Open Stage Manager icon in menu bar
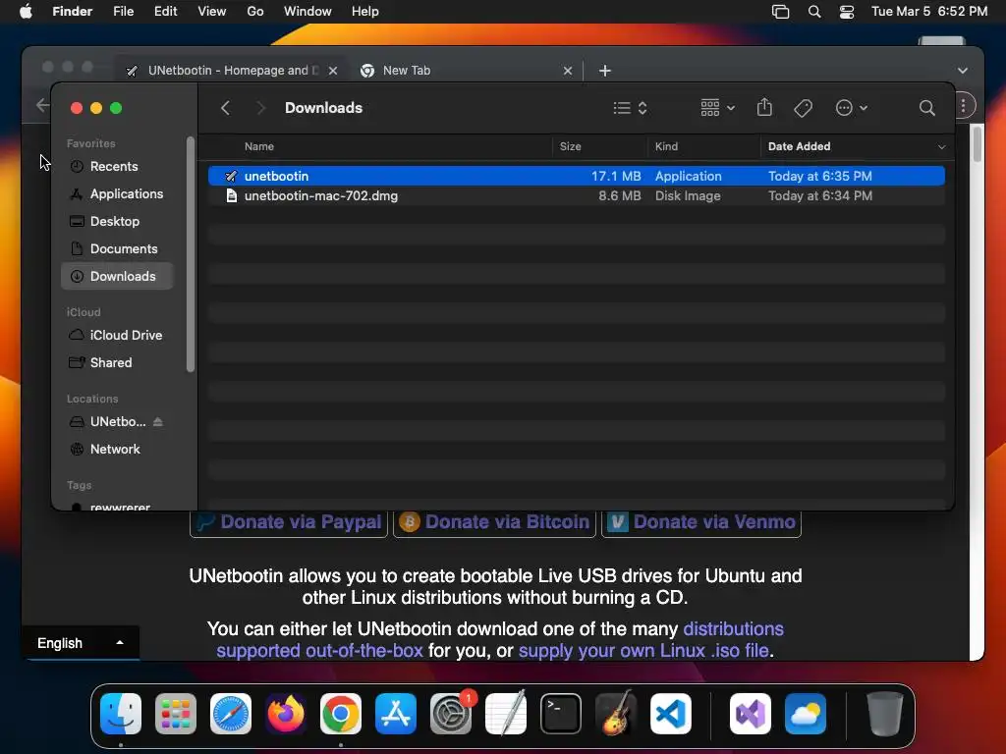Viewport: 1006px width, 754px height. click(x=780, y=12)
